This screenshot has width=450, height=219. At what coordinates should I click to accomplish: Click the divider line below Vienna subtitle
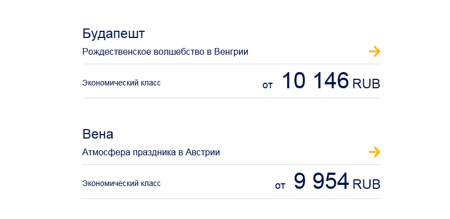coord(231,165)
